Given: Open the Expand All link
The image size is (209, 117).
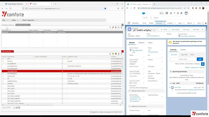Looking at the screenshot, I should pos(194,67).
